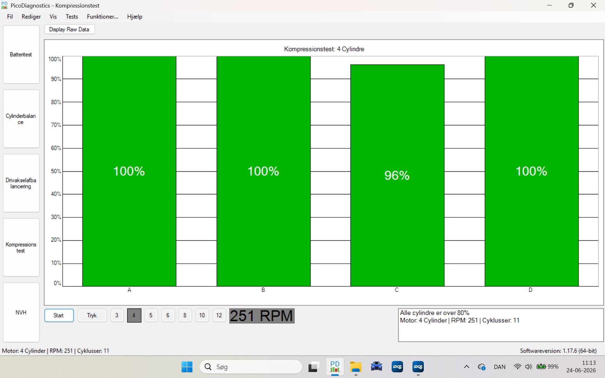This screenshot has height=378, width=605.
Task: Select the Kompressionstest sidebar button
Action: (x=21, y=247)
